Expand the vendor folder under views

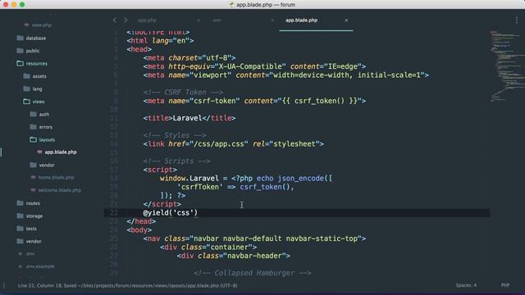[47, 166]
